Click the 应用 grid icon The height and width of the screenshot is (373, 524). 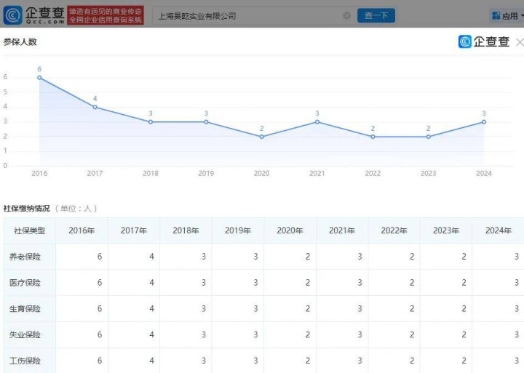[496, 16]
